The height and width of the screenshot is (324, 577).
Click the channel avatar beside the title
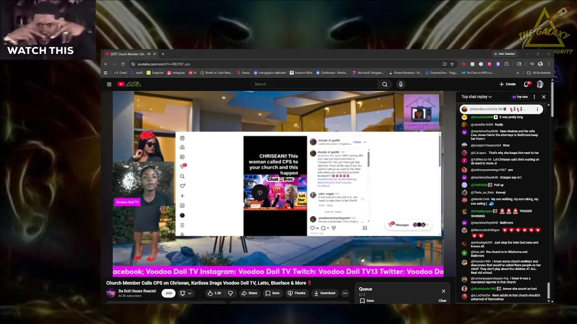click(111, 293)
